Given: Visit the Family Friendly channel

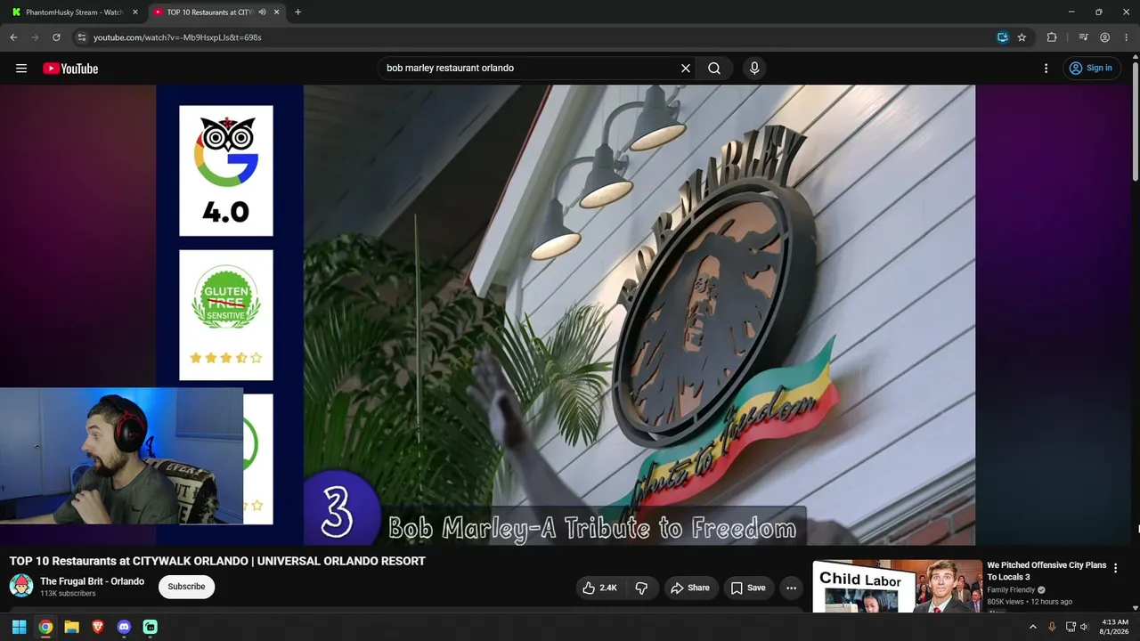Looking at the screenshot, I should pyautogui.click(x=1011, y=589).
